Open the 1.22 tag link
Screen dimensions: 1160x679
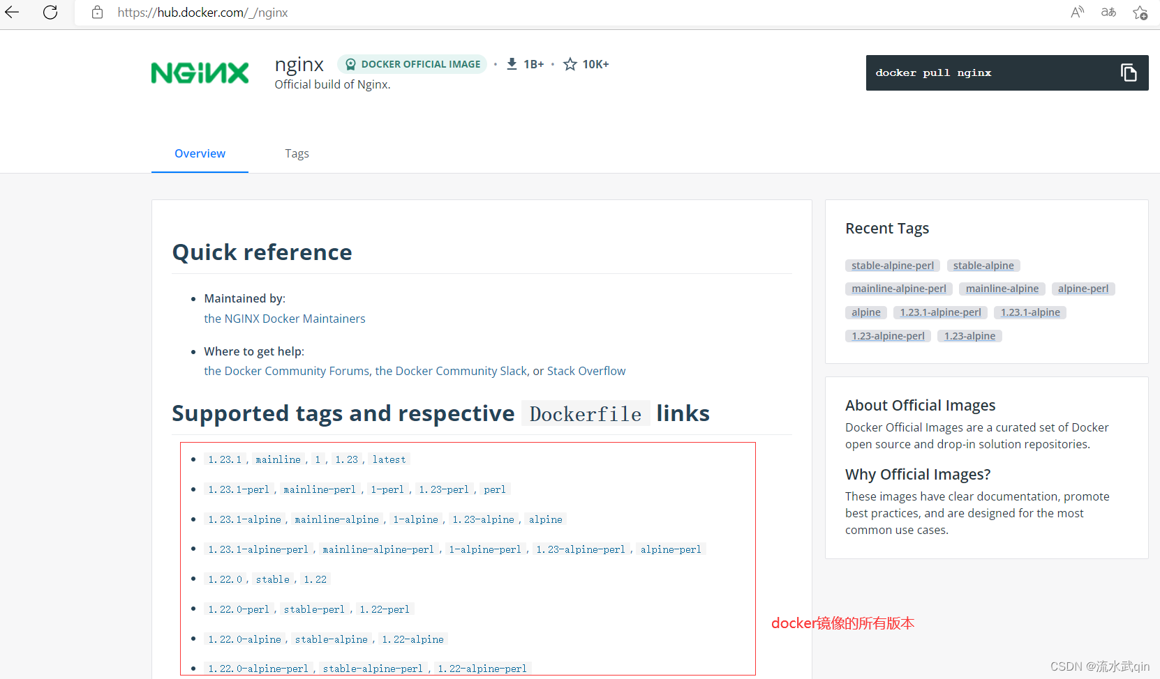tap(315, 579)
